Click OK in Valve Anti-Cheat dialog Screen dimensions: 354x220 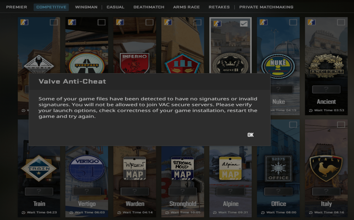250,135
